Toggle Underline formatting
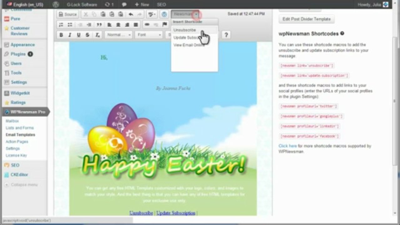Viewport: 400px width, 225px height. pos(78,35)
